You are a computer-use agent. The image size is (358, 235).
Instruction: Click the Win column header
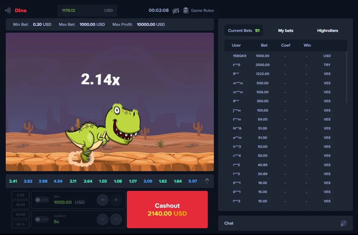pos(307,45)
